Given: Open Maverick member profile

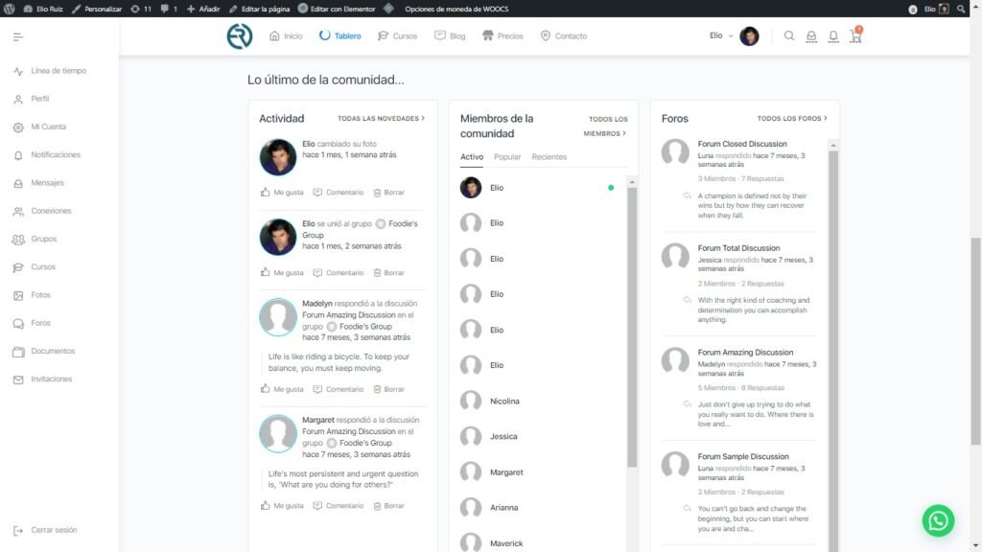Looking at the screenshot, I should click(506, 543).
